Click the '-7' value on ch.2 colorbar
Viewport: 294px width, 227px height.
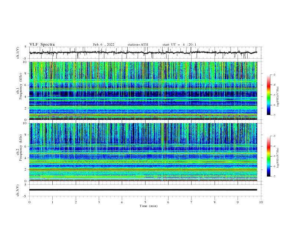click(274, 176)
